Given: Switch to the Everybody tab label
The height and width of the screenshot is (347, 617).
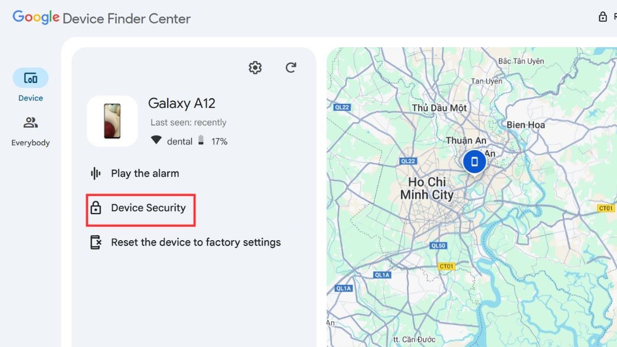Looking at the screenshot, I should 31,143.
